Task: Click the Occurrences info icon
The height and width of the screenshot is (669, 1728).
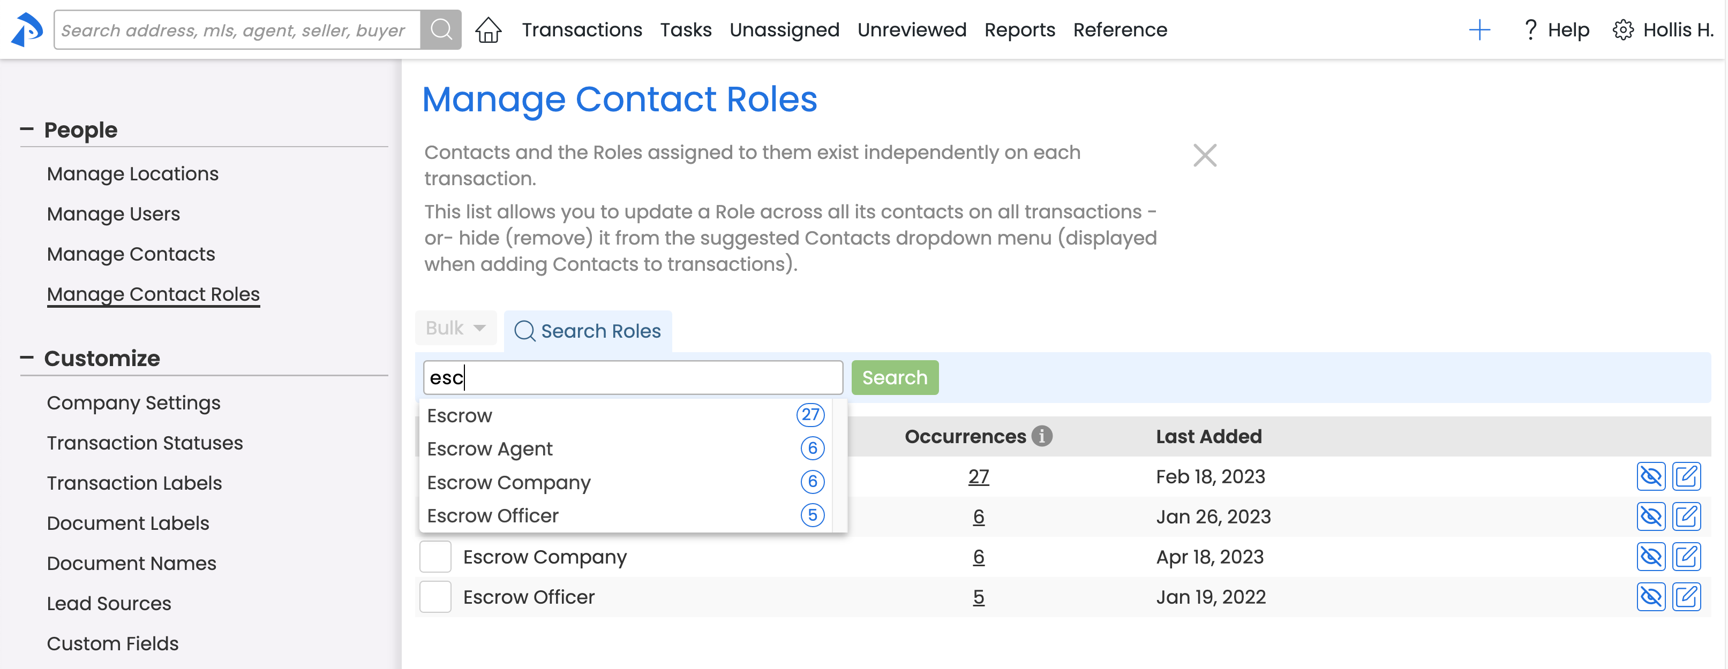Action: pos(1041,436)
